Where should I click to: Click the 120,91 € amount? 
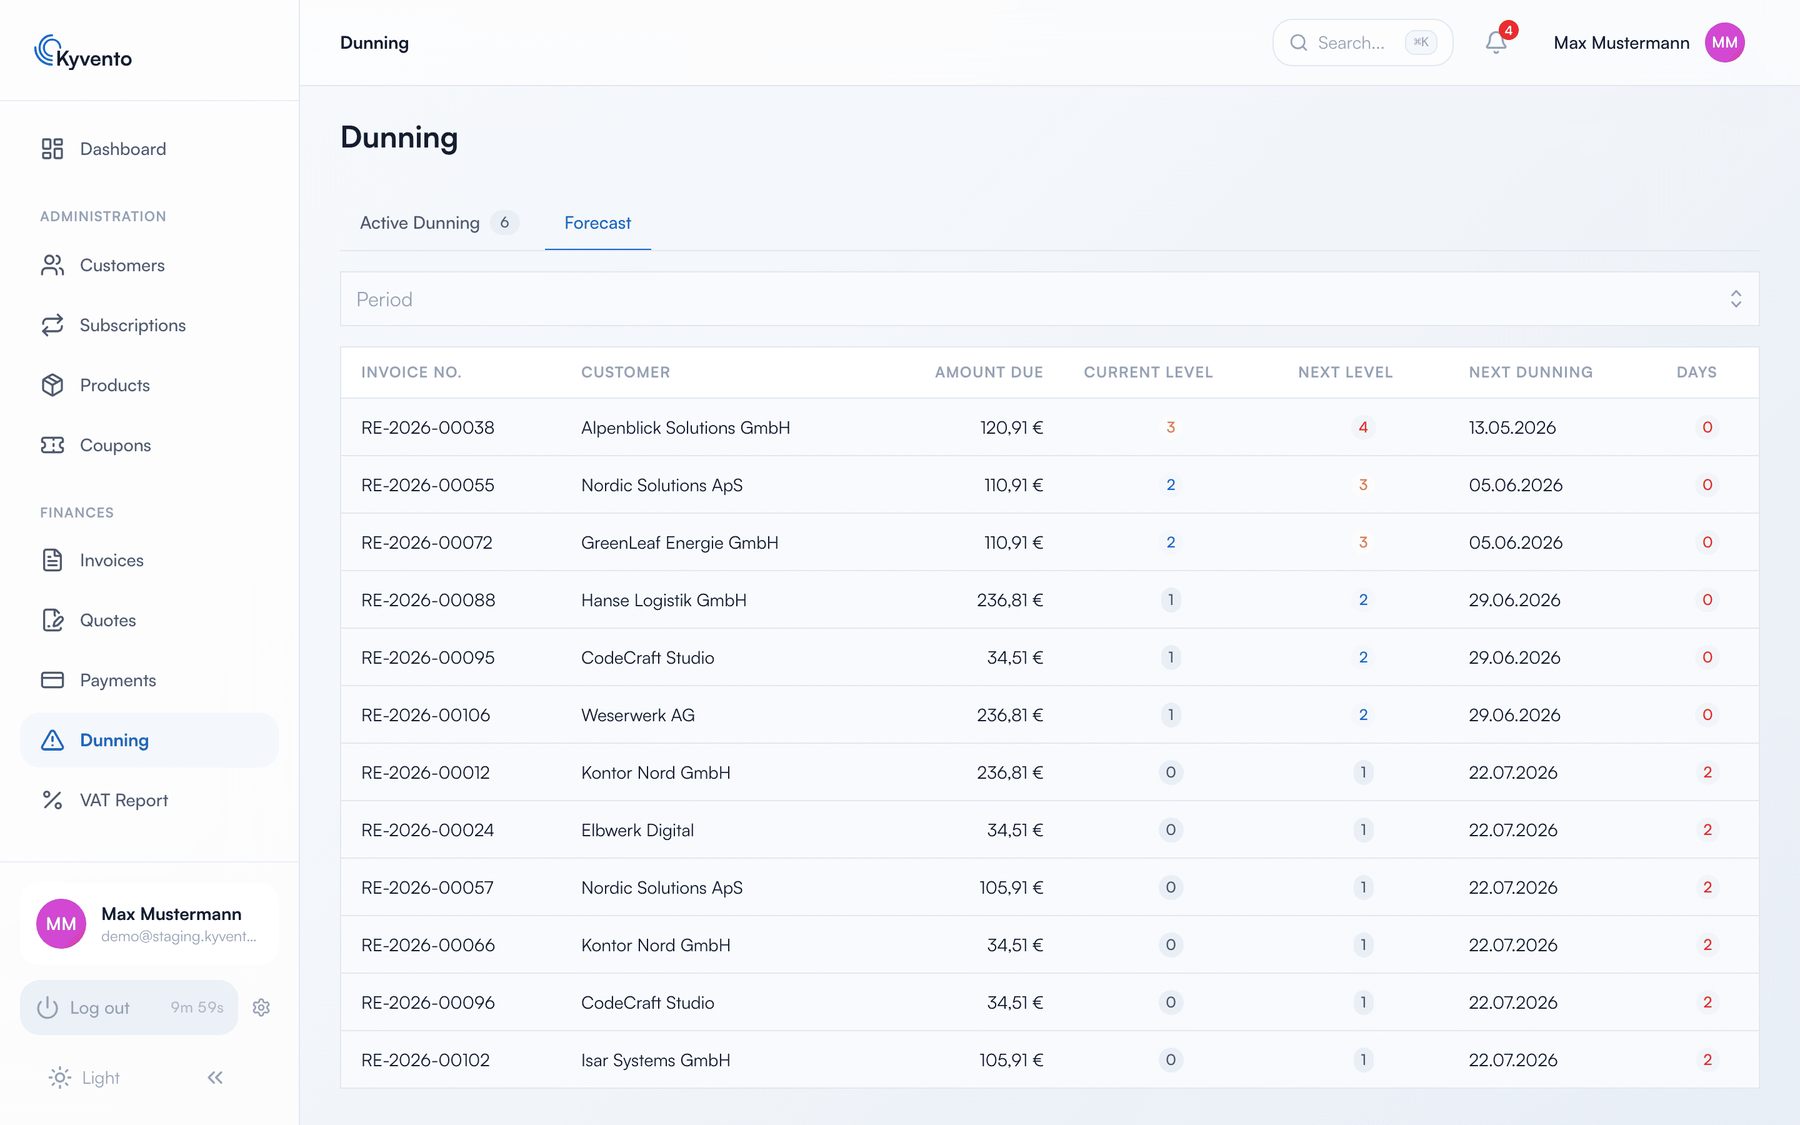[x=1012, y=428]
